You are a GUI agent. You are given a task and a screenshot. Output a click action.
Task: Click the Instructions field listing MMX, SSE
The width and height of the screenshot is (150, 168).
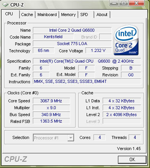87,81
